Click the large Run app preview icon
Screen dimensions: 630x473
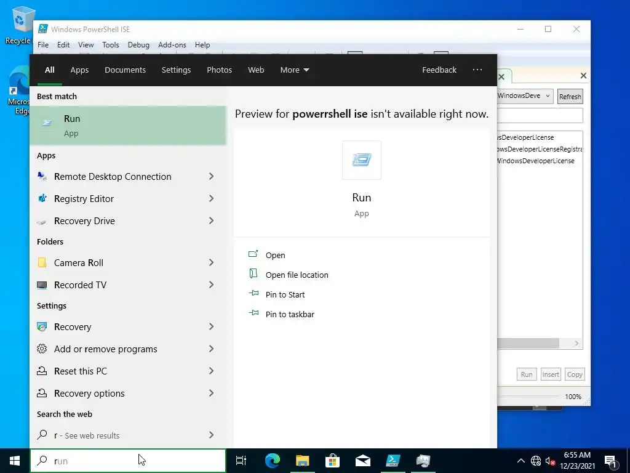tap(362, 160)
